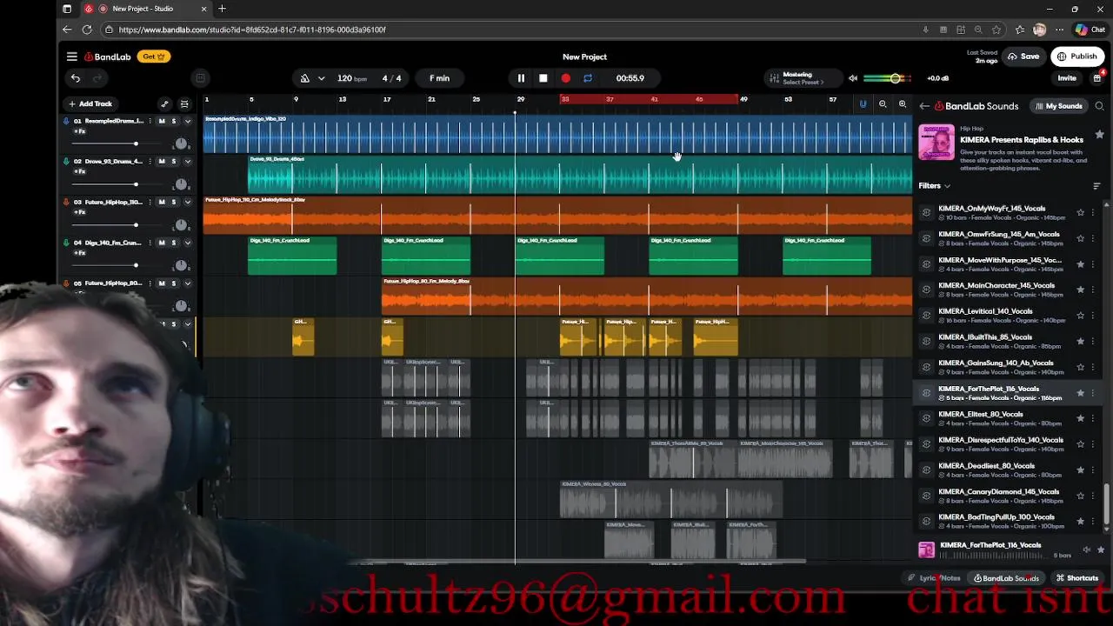Viewport: 1113px width, 626px height.
Task: Expand track 02 Drove_93_Drums settings
Action: click(187, 162)
